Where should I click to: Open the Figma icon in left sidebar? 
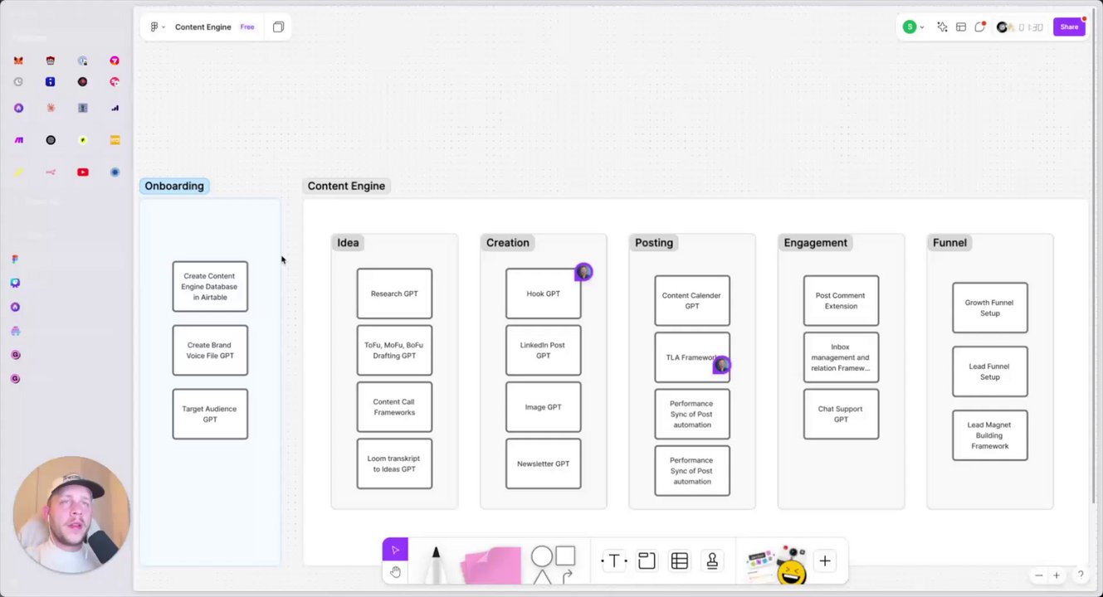pyautogui.click(x=15, y=259)
